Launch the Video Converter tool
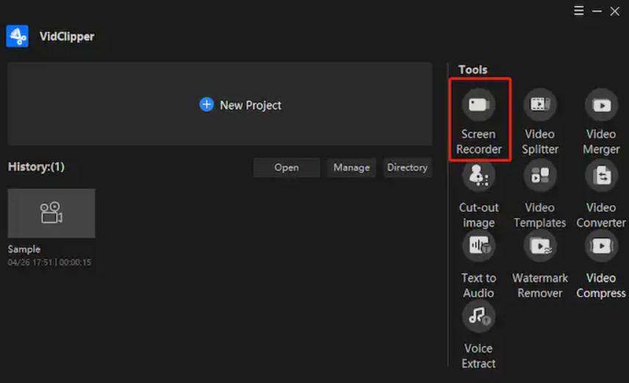This screenshot has width=629, height=383. (x=601, y=176)
